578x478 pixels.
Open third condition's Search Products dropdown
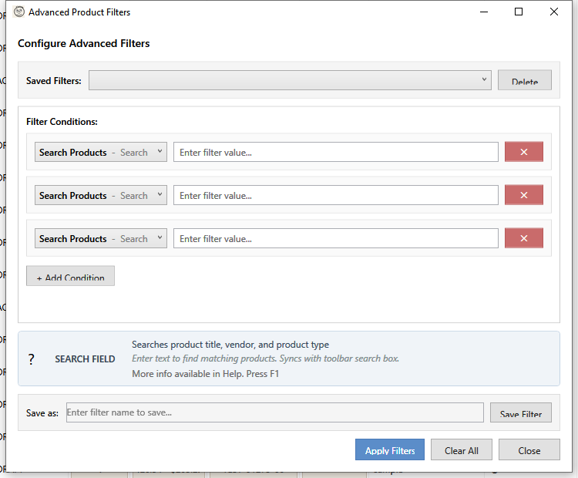101,238
